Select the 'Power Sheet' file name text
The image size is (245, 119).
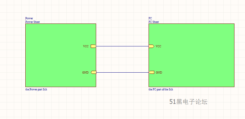(x=33, y=22)
